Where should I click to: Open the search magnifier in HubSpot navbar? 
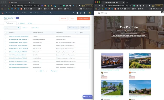coord(74,13)
